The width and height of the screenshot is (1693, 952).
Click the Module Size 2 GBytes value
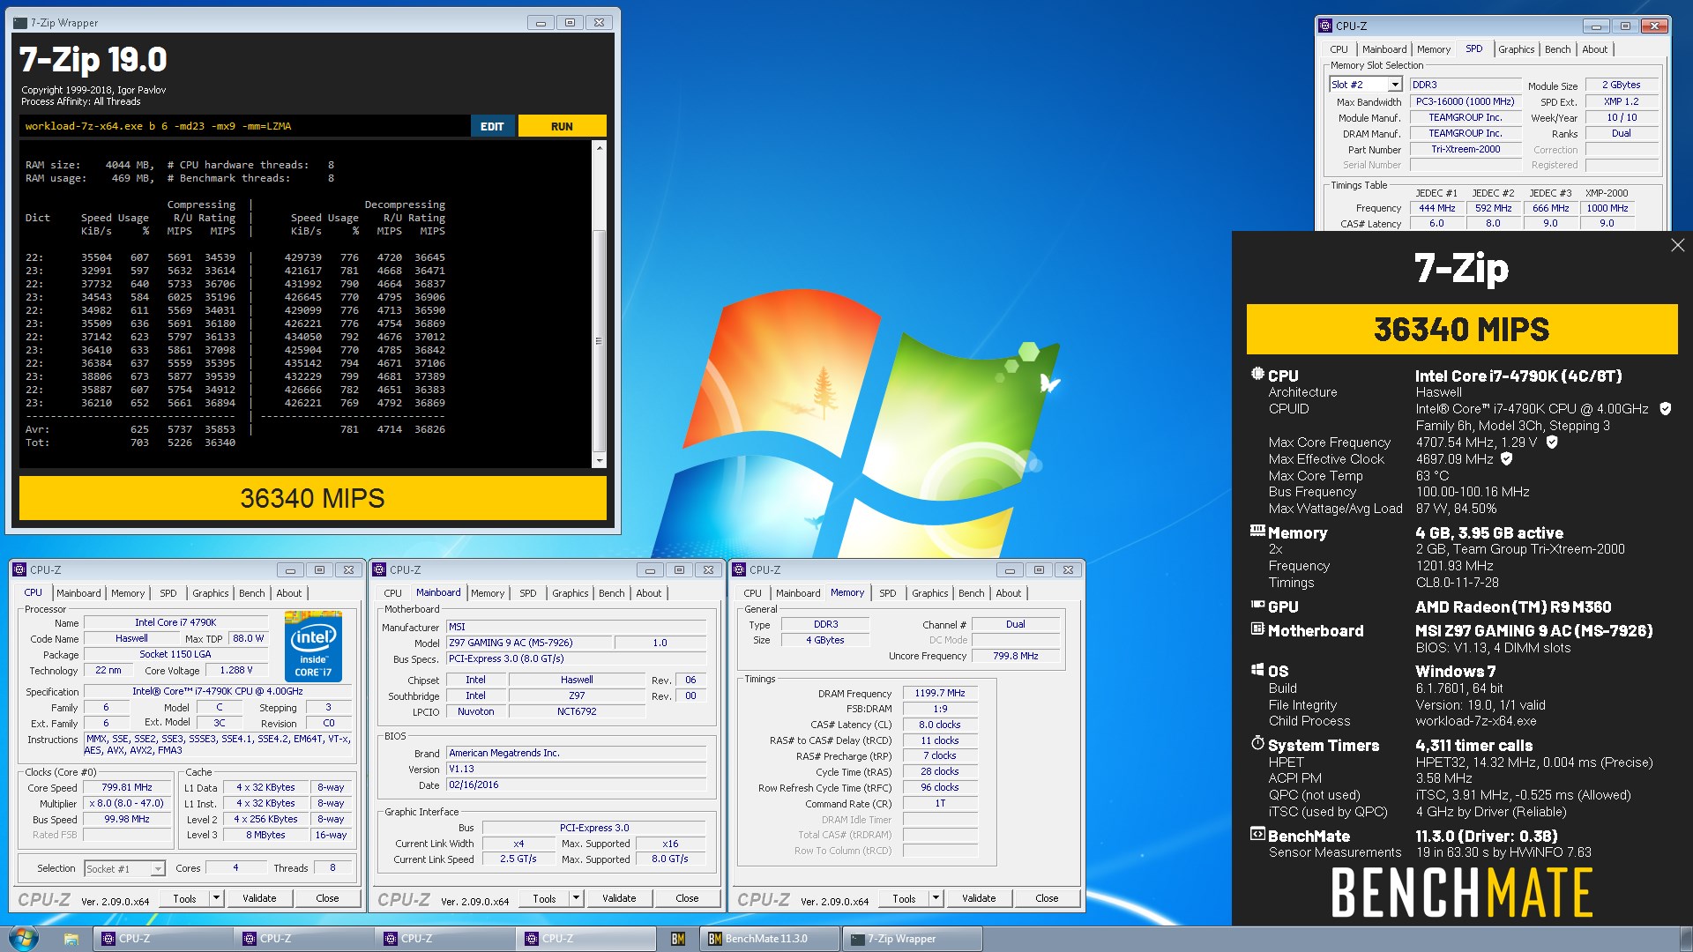tap(1621, 85)
